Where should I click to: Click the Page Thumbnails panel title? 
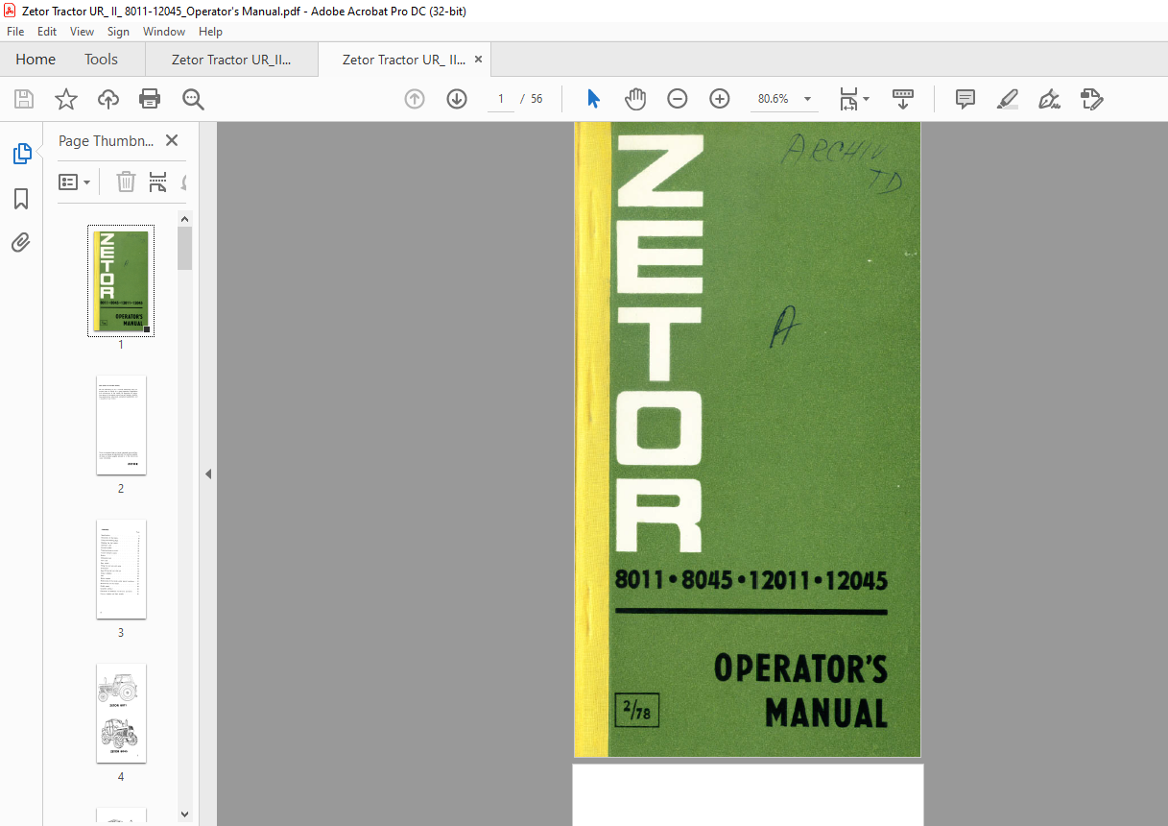pos(106,140)
